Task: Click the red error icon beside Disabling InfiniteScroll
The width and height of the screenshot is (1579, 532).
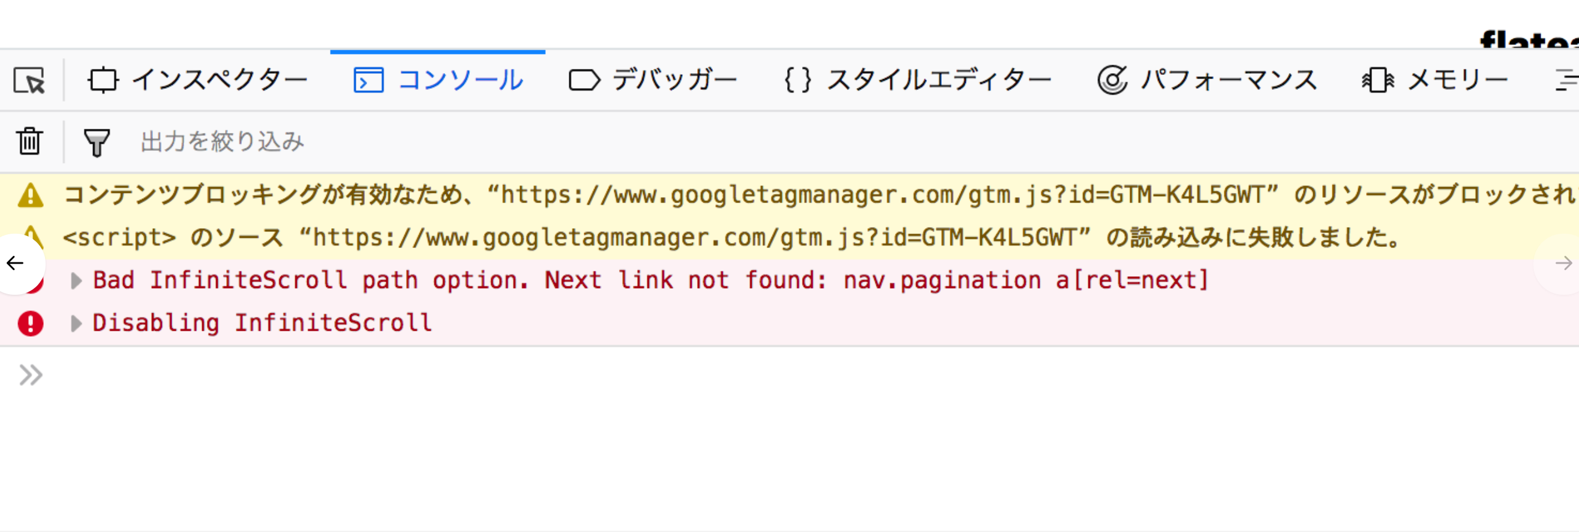Action: (31, 324)
